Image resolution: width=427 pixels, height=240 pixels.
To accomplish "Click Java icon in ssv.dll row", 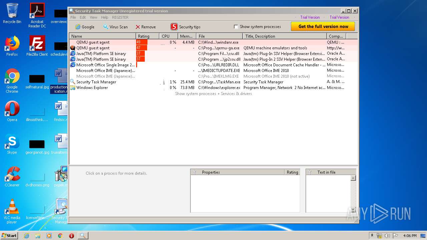I will coord(73,54).
